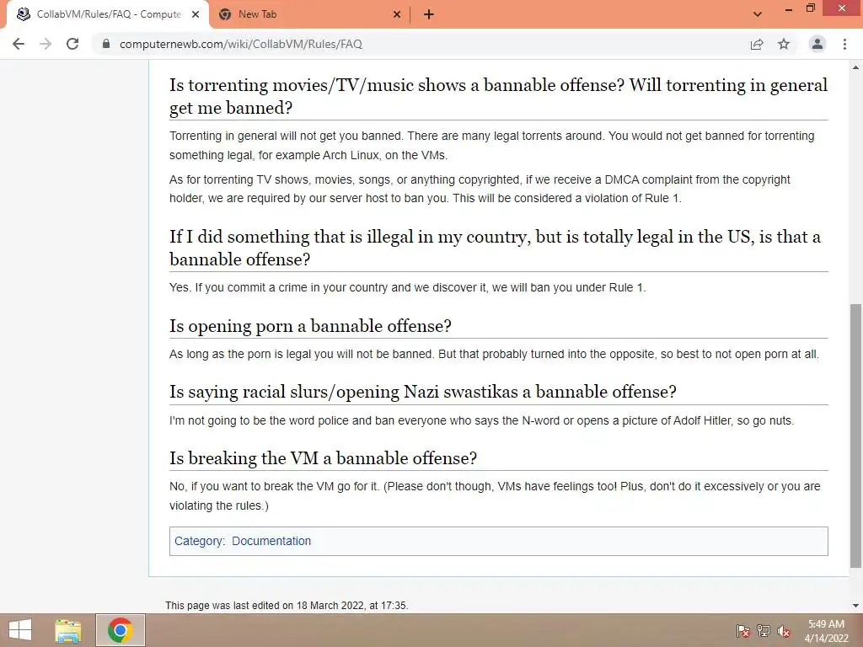Open the Chrome profile menu
This screenshot has width=863, height=647.
coord(817,44)
